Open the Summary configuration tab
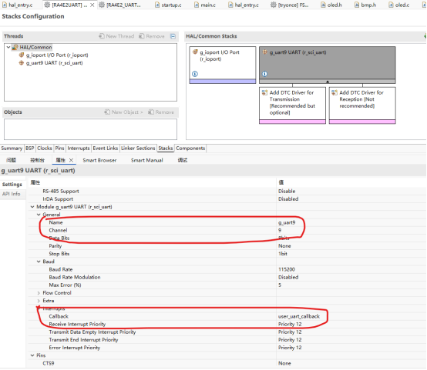 tap(12, 148)
